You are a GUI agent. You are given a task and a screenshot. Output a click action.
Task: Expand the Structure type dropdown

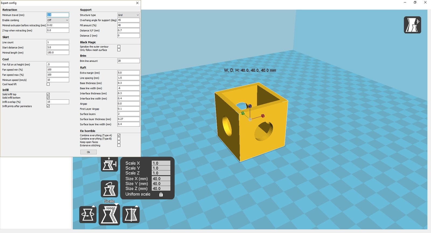tap(128, 15)
